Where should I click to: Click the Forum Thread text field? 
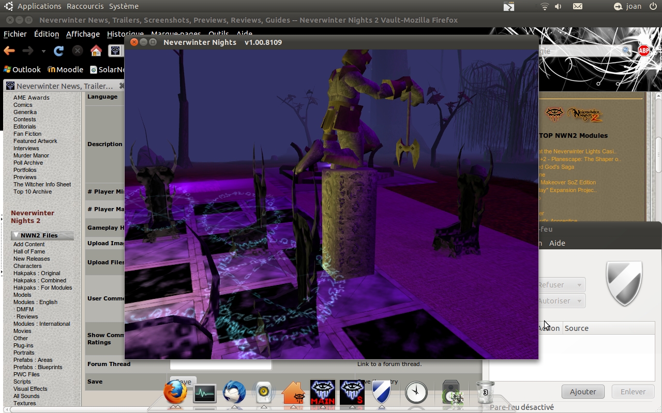tap(221, 364)
